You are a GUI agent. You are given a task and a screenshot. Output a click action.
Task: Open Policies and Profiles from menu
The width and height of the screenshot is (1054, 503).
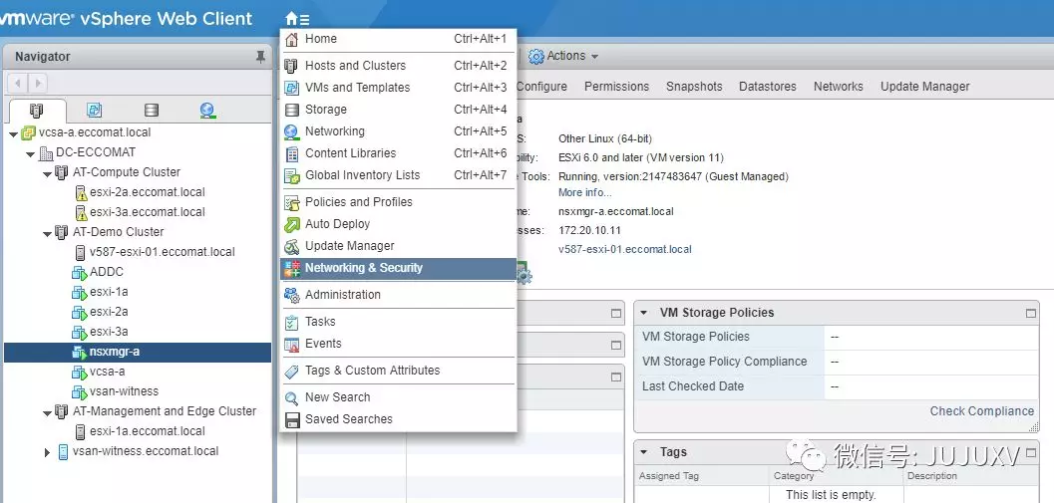pos(398,202)
